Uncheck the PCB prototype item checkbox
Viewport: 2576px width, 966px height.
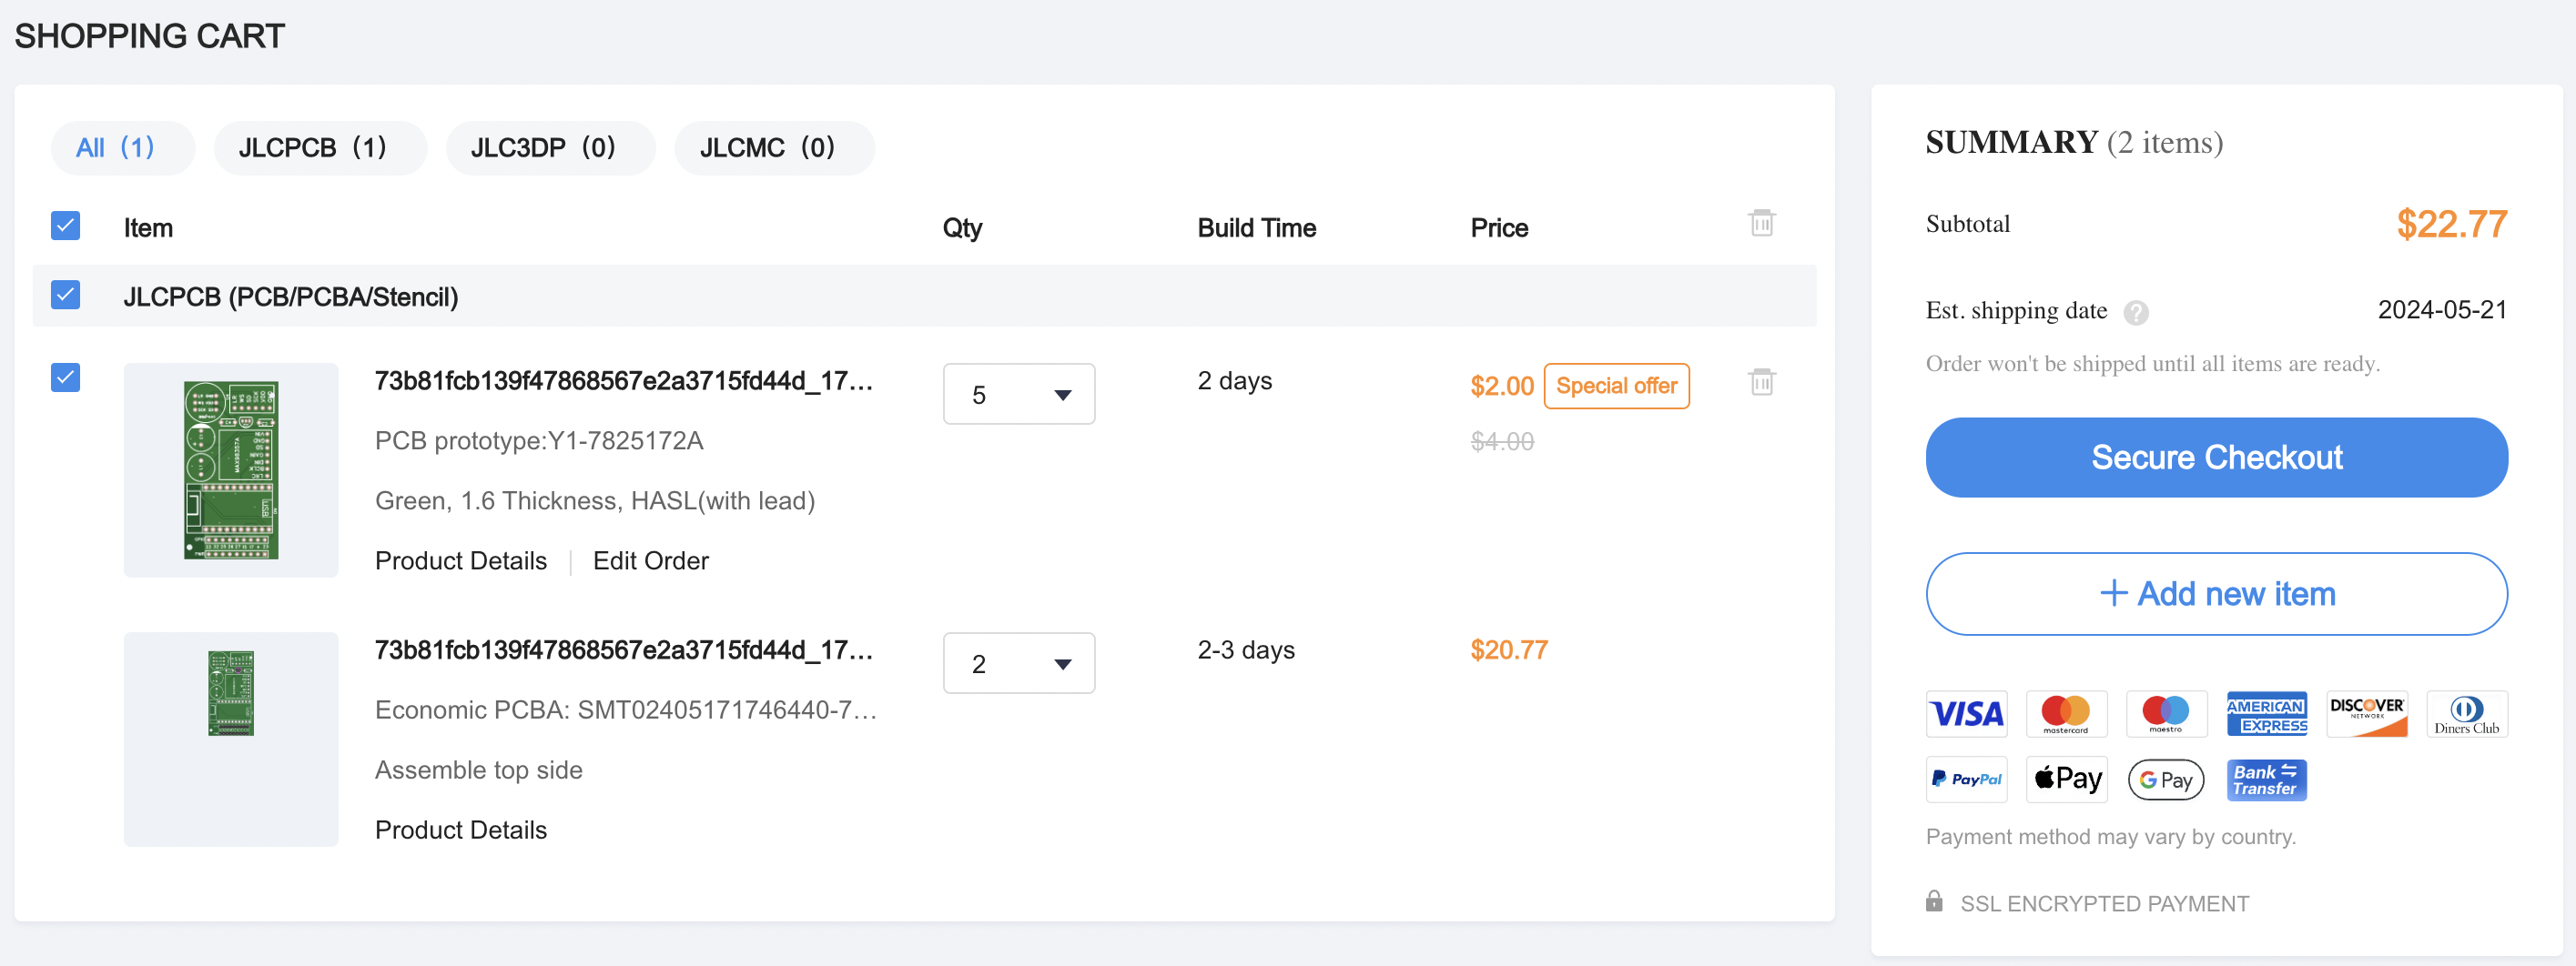point(66,377)
